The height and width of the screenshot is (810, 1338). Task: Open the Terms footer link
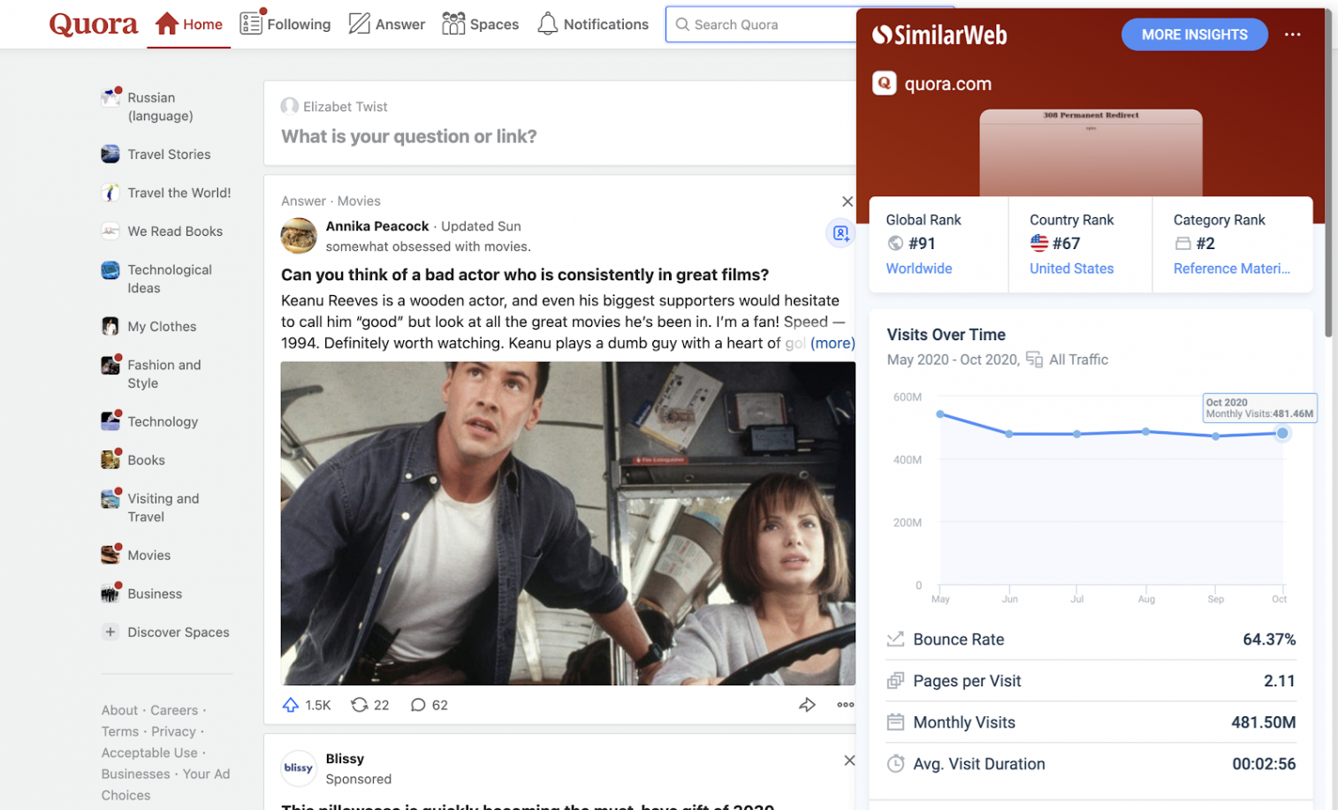tap(120, 731)
